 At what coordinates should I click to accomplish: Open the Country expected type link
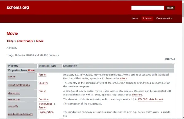pos(43,83)
